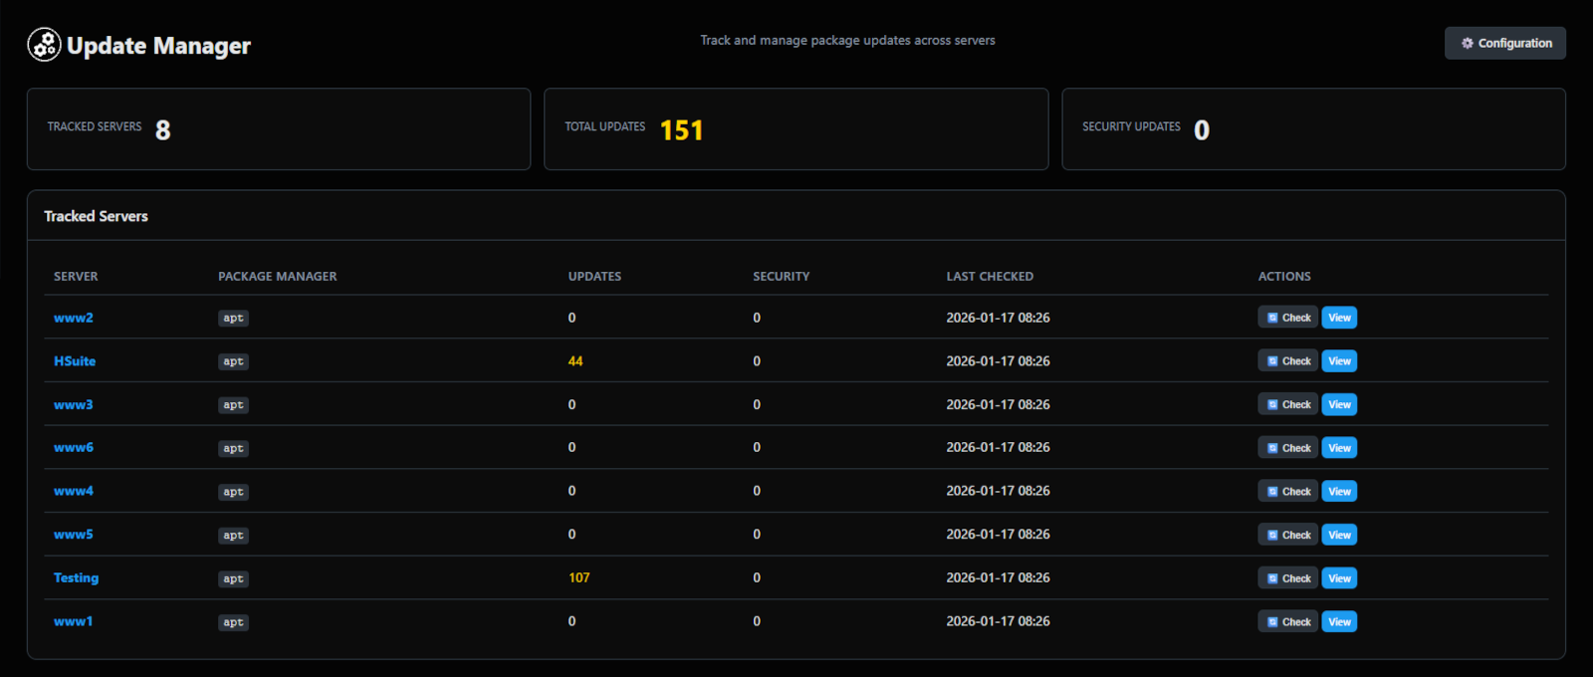View updates for the Testing server
The width and height of the screenshot is (1593, 677).
pos(1339,578)
